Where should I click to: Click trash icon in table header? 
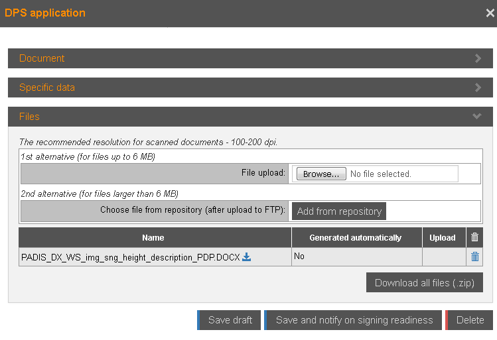click(474, 237)
